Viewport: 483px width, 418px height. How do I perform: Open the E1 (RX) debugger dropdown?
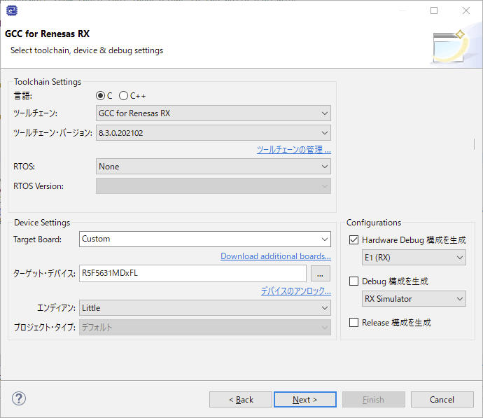[x=414, y=258]
